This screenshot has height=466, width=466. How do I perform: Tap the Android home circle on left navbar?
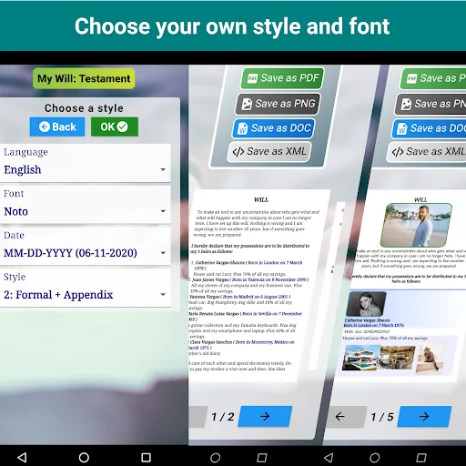84,457
